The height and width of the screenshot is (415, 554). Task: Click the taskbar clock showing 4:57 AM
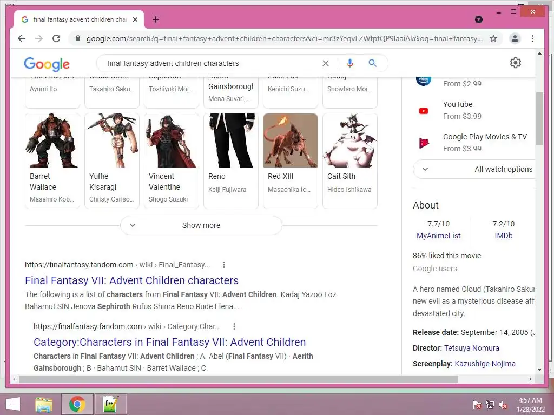530,405
